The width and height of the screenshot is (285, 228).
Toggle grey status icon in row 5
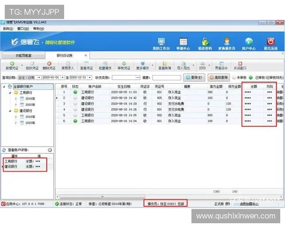pos(75,115)
